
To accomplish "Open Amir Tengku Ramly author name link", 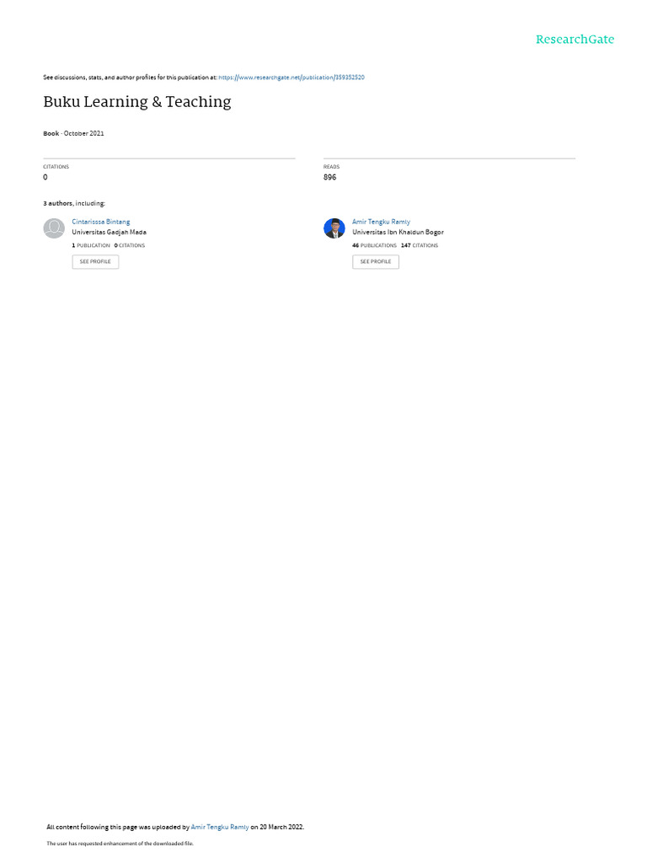I will pyautogui.click(x=382, y=222).
